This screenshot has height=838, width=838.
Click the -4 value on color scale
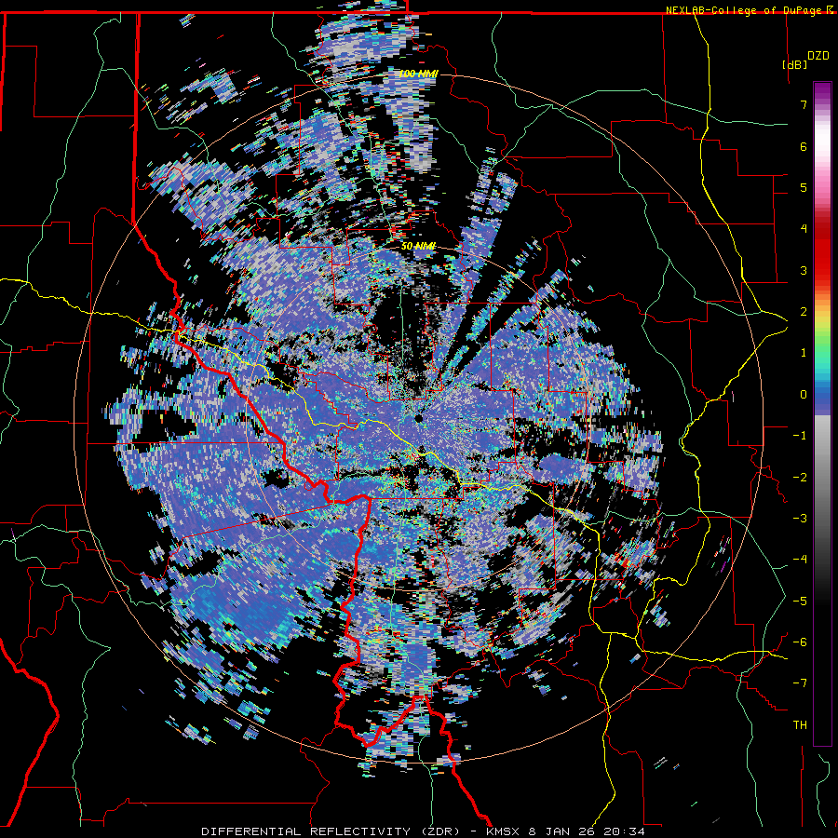(x=800, y=559)
